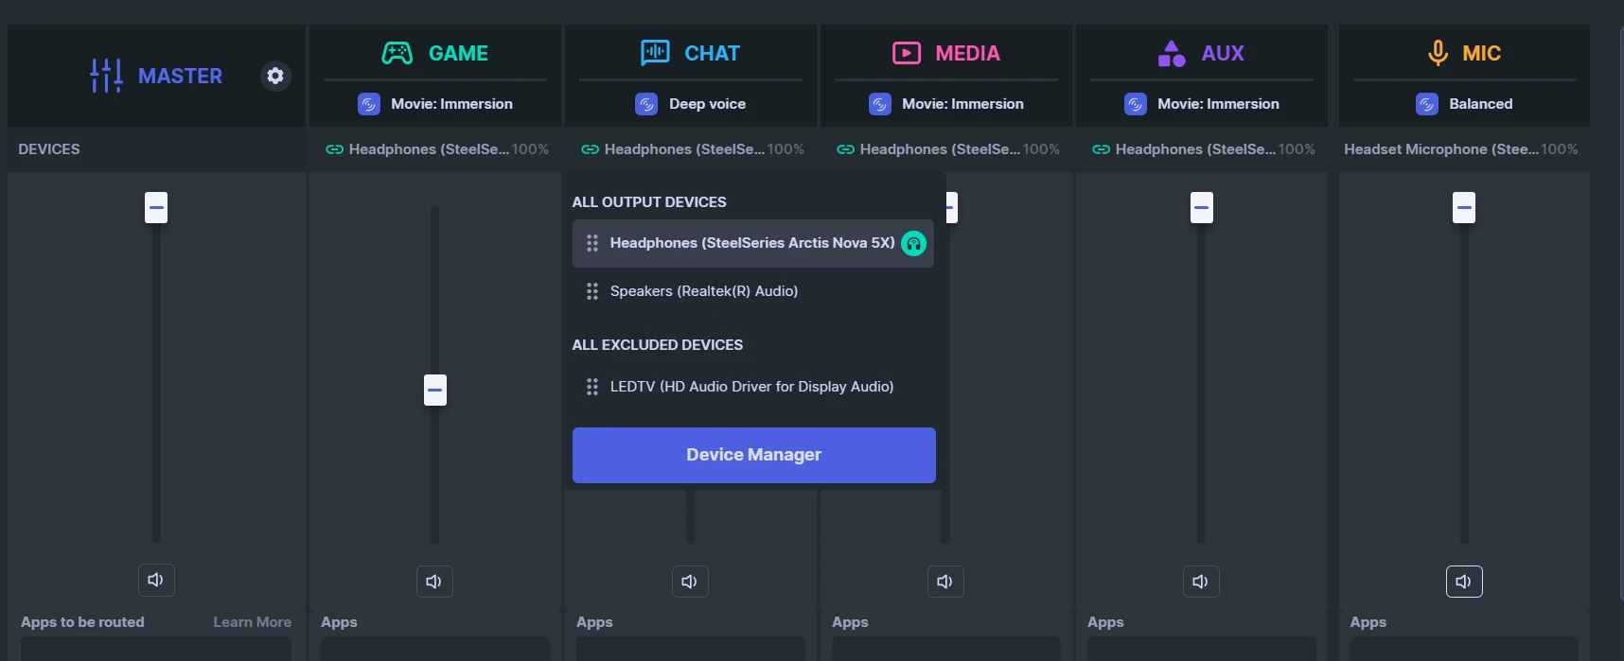Click Mic volume slider handle
The height and width of the screenshot is (661, 1624).
1464,207
